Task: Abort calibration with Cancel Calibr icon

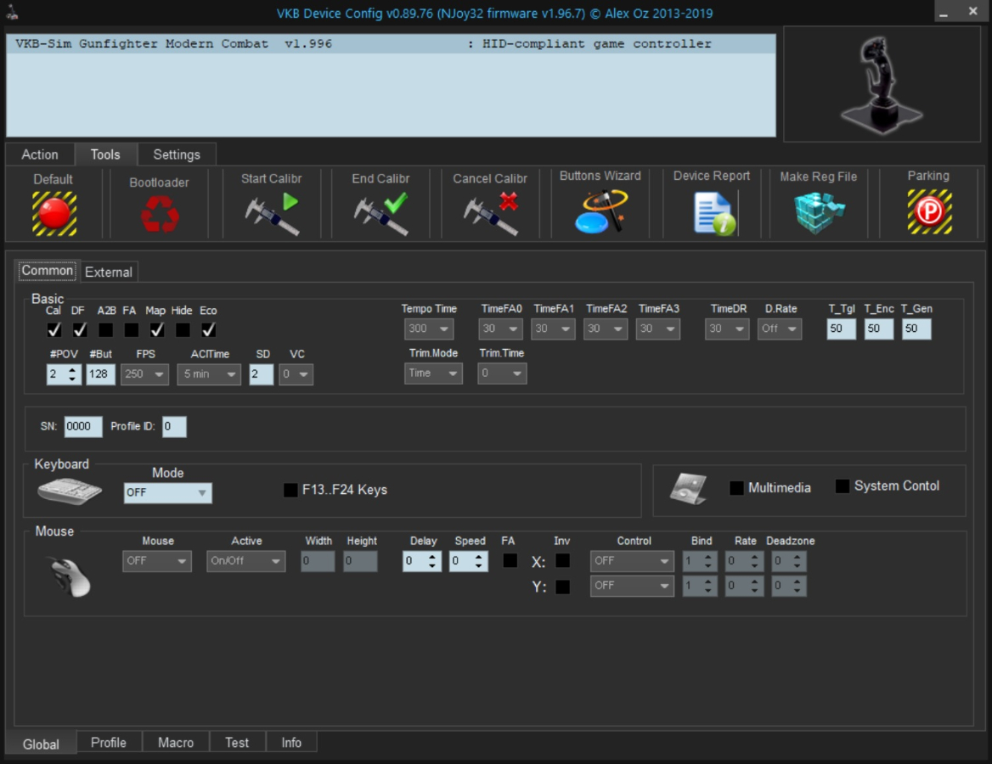Action: (490, 213)
